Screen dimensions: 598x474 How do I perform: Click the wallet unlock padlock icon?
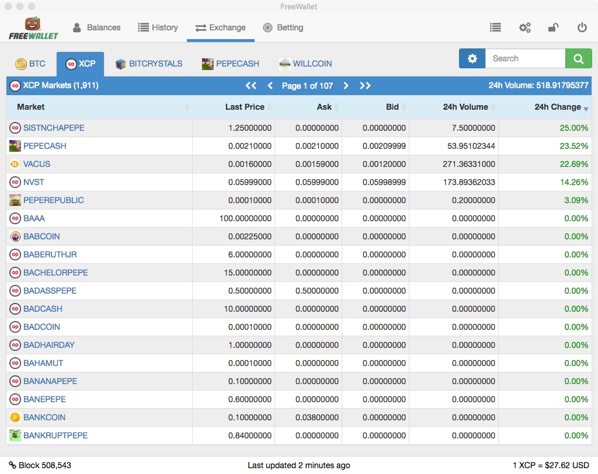553,27
